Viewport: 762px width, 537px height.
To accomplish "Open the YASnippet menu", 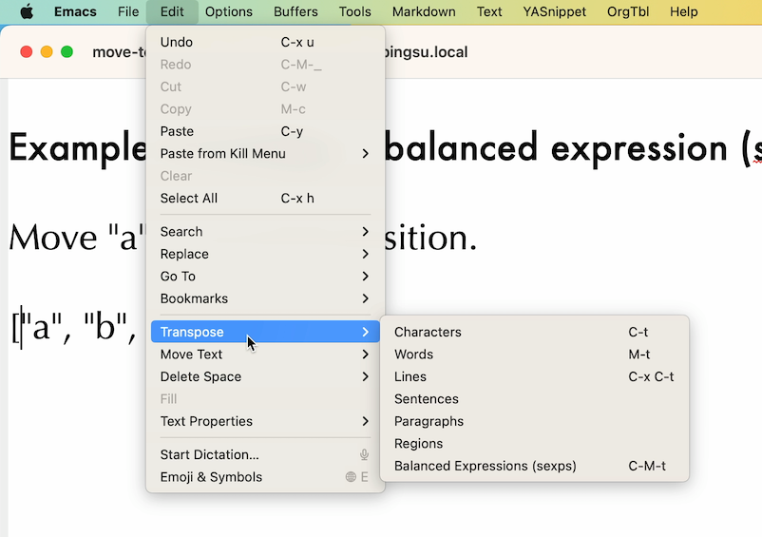I will [x=555, y=11].
